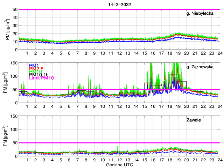The image size is (224, 168).
Task: Click the green PM10 legend entry
Action: coord(35,71)
